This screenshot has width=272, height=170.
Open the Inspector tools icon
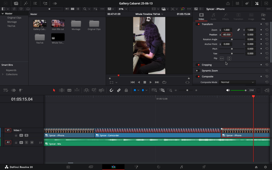point(257,3)
